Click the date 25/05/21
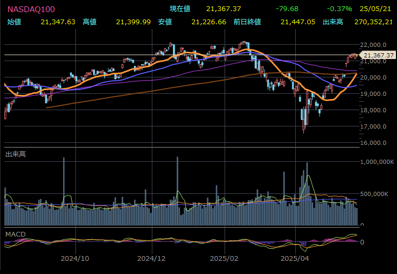397x274 pixels. pyautogui.click(x=375, y=9)
